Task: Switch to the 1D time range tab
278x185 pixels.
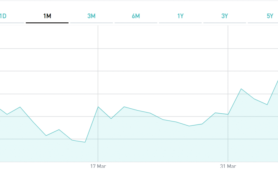Action: [x=3, y=16]
